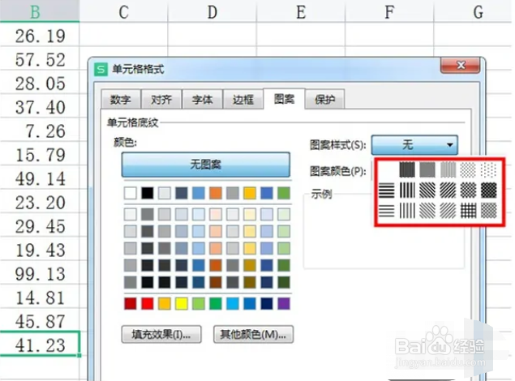The image size is (515, 381).
Task: Click the cell containing 7.26
Action: [x=40, y=130]
